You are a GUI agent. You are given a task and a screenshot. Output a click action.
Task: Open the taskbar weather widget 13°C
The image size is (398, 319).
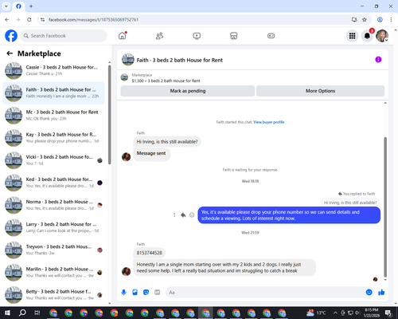point(316,313)
